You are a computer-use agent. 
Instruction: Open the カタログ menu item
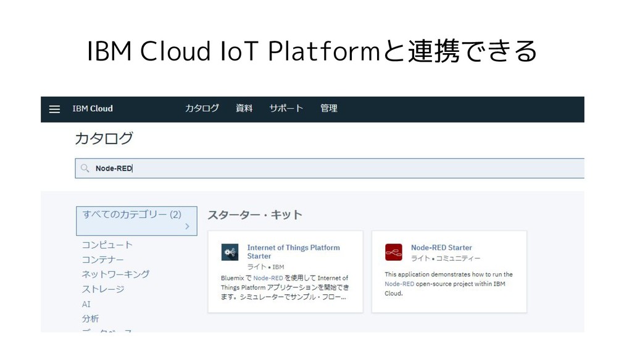(202, 108)
